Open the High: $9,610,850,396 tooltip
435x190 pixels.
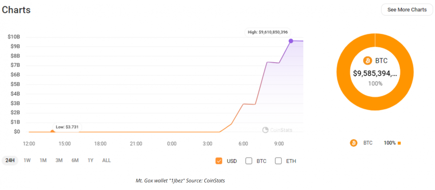point(268,32)
